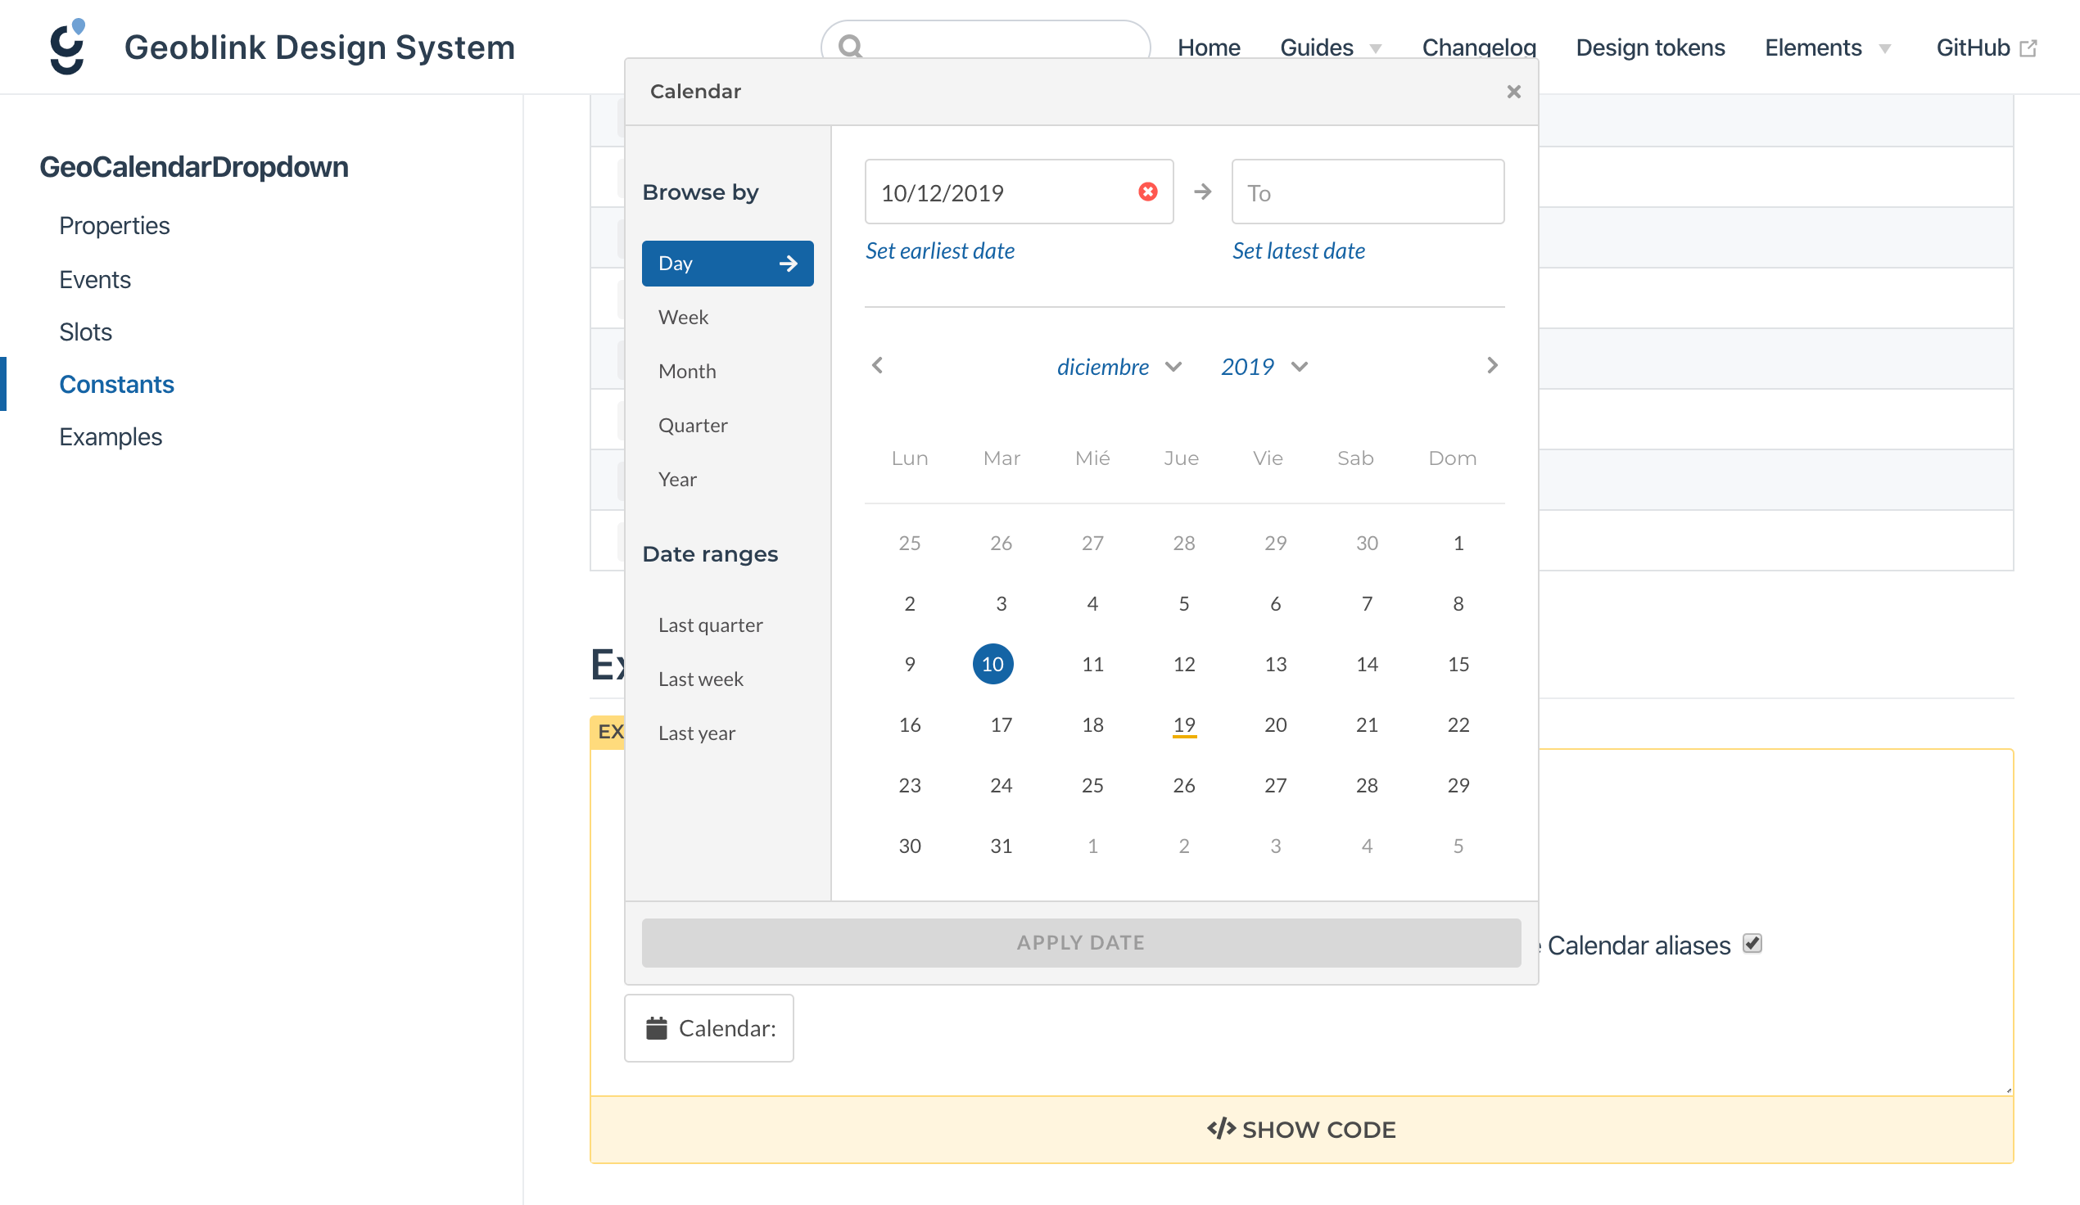Image resolution: width=2080 pixels, height=1205 pixels.
Task: Expand the Guides menu
Action: pos(1329,47)
